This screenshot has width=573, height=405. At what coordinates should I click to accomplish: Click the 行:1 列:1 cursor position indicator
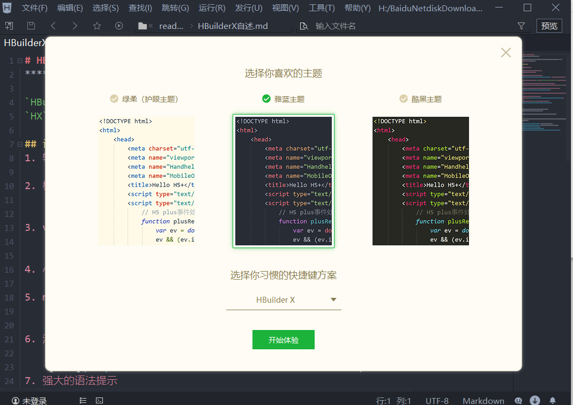click(393, 401)
